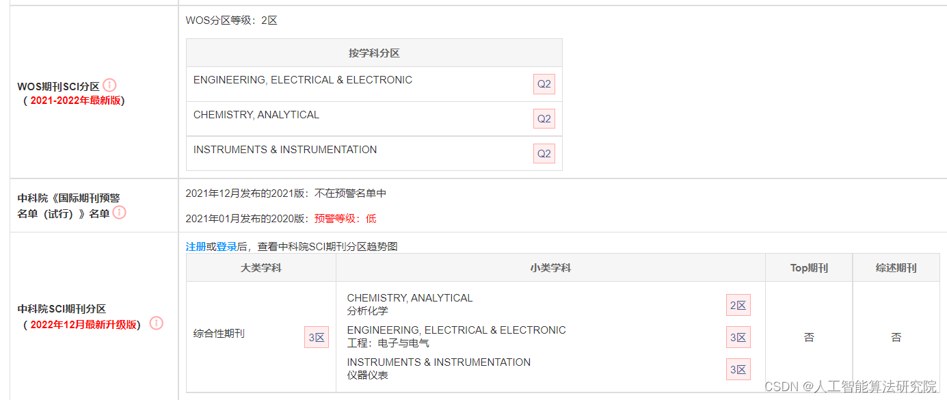Screen dimensions: 947x400
Task: Click the 按学科分区 table header
Action: click(x=374, y=53)
